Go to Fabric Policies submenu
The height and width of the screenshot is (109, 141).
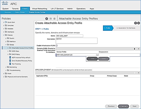pyautogui.click(x=20, y=12)
